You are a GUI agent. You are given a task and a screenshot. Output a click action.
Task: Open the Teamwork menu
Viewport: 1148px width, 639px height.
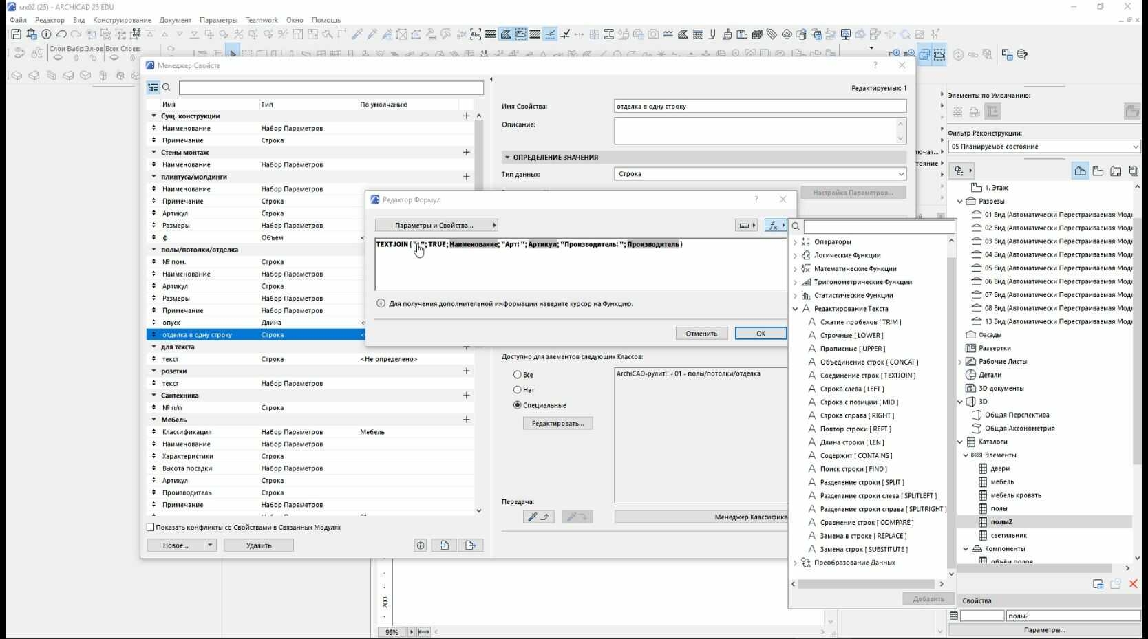point(262,20)
